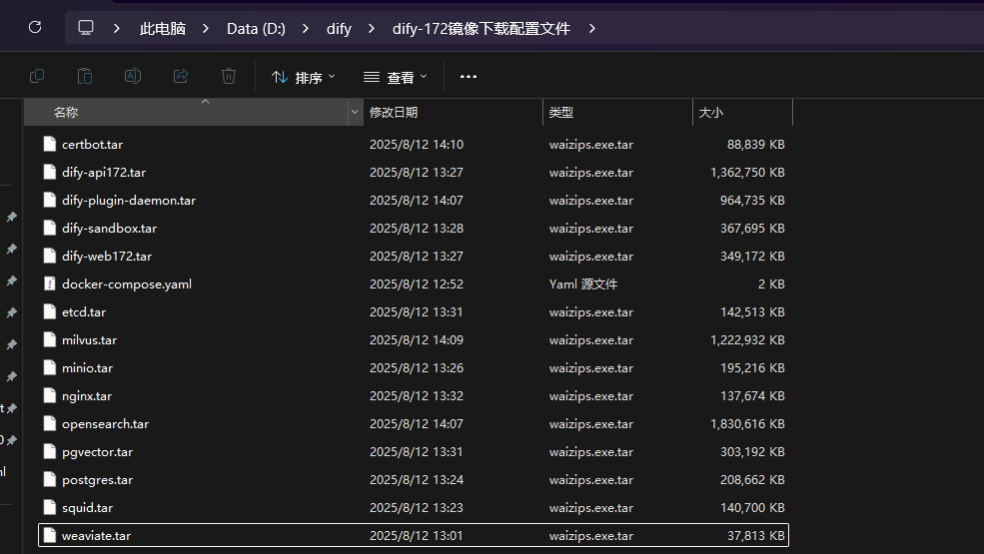
Task: Select the weaviate.tar file icon
Action: pyautogui.click(x=50, y=536)
